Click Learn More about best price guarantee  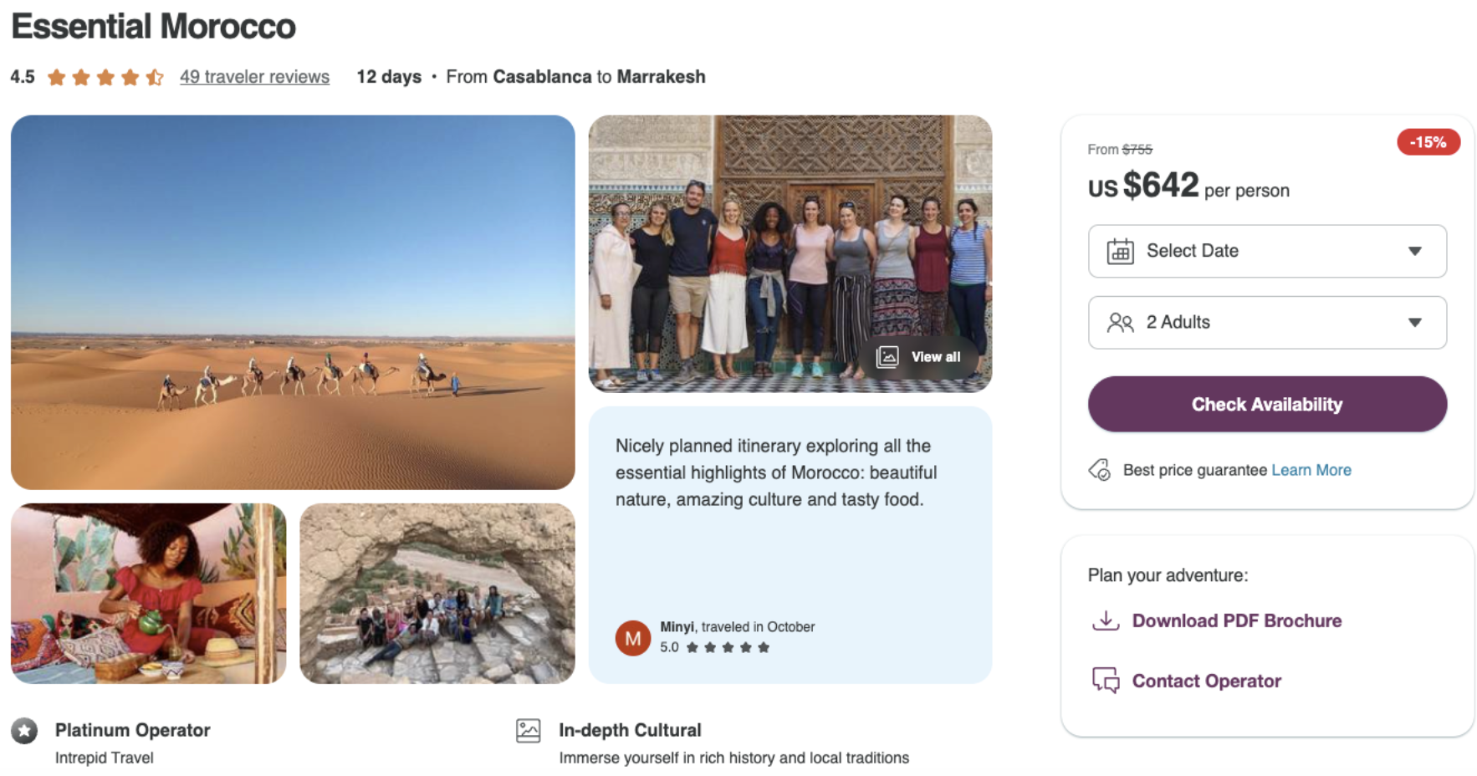click(x=1311, y=470)
